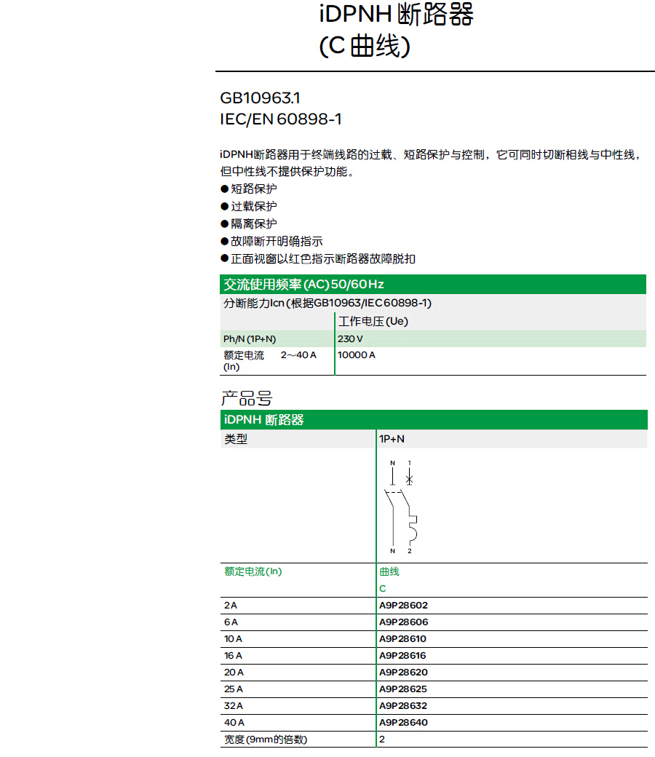Click column header '工作电压 (Ue)'
655x757 pixels.
(x=373, y=322)
